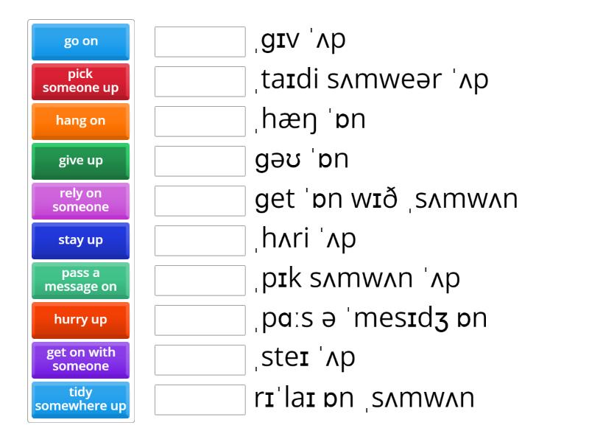Image resolution: width=589 pixels, height=442 pixels.
Task: Select the dark blue 'stay up' tile
Action: click(80, 240)
